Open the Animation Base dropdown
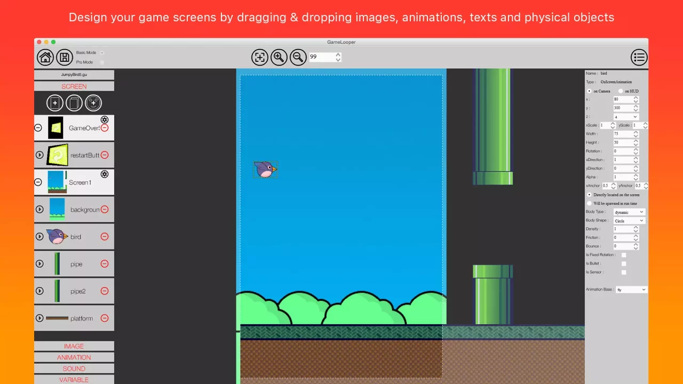This screenshot has height=384, width=683. (x=631, y=290)
